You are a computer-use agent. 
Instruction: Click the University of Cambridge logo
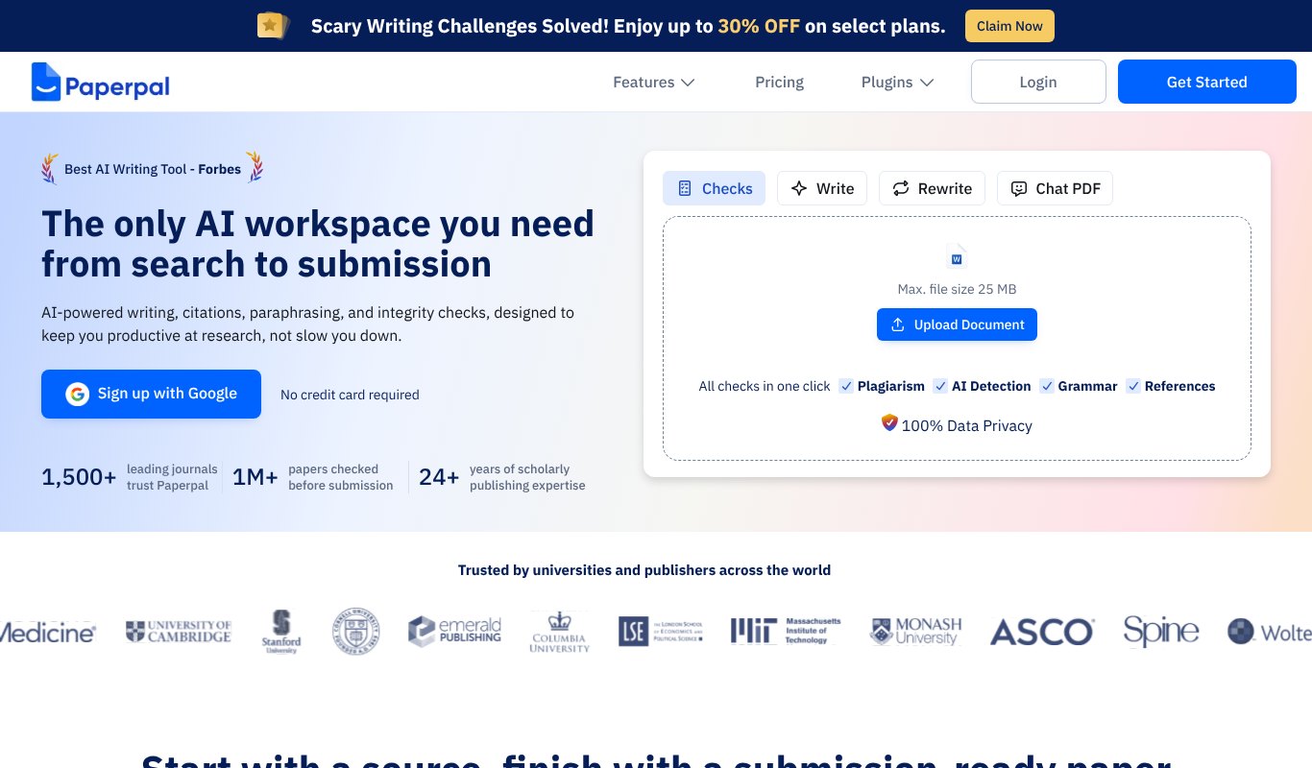(x=179, y=631)
